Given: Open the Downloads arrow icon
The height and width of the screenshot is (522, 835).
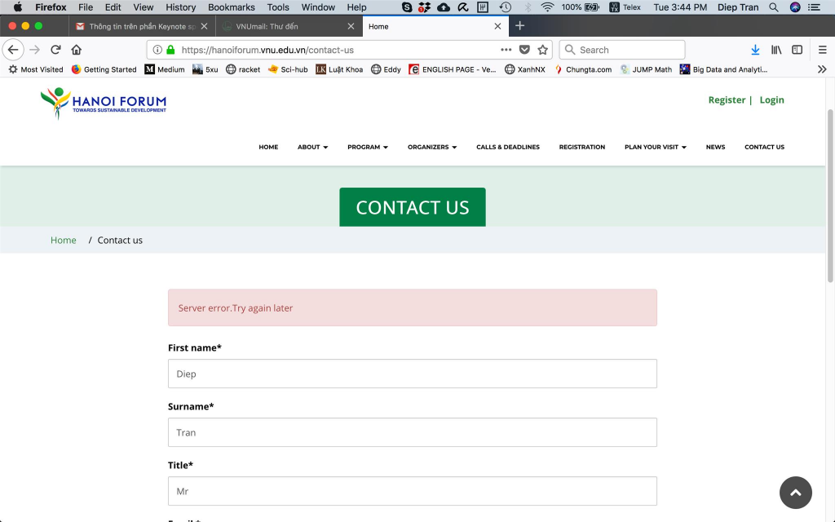Looking at the screenshot, I should point(755,50).
